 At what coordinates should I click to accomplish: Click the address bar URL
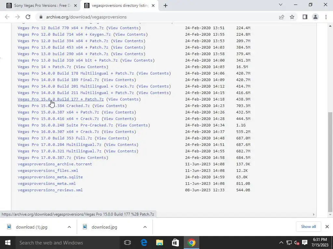pyautogui.click(x=86, y=17)
